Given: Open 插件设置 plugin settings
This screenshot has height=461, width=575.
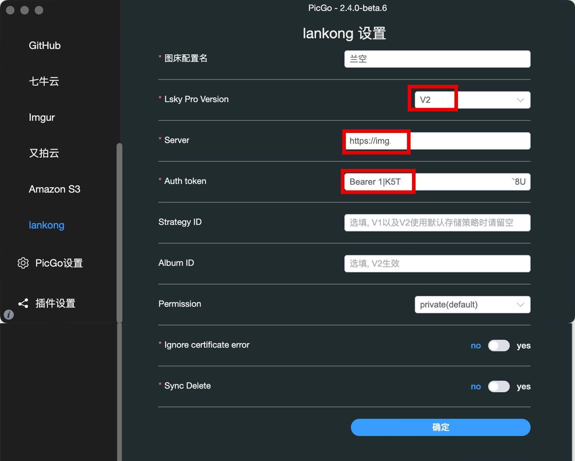Looking at the screenshot, I should [x=55, y=303].
